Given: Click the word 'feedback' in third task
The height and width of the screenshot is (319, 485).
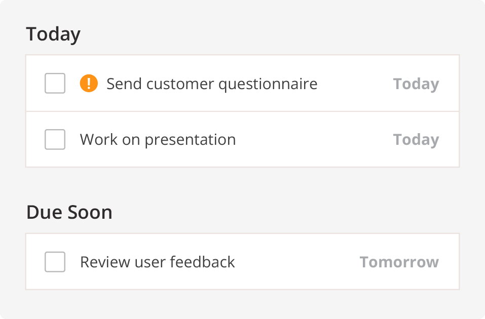Looking at the screenshot, I should point(202,262).
